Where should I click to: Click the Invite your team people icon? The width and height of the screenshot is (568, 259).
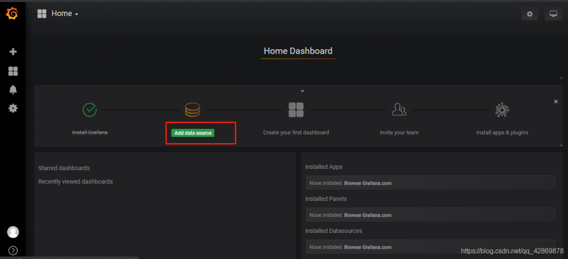(399, 109)
